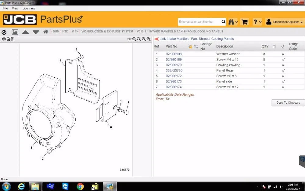Go to DUM breadcrumb
Viewport: 305px width, 191px height.
(56, 31)
